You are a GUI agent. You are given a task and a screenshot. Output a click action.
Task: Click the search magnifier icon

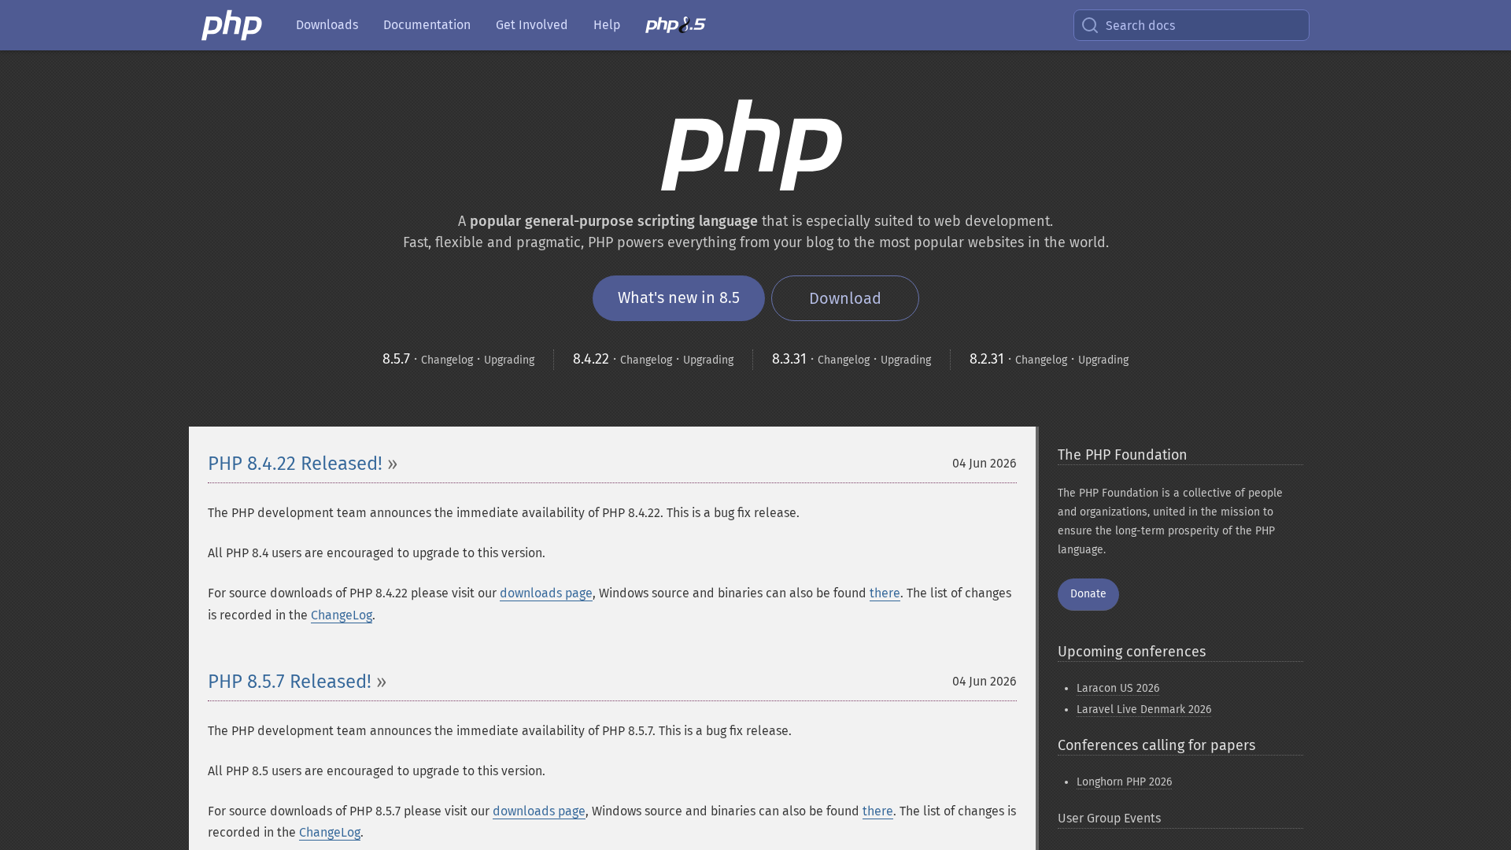tap(1090, 25)
